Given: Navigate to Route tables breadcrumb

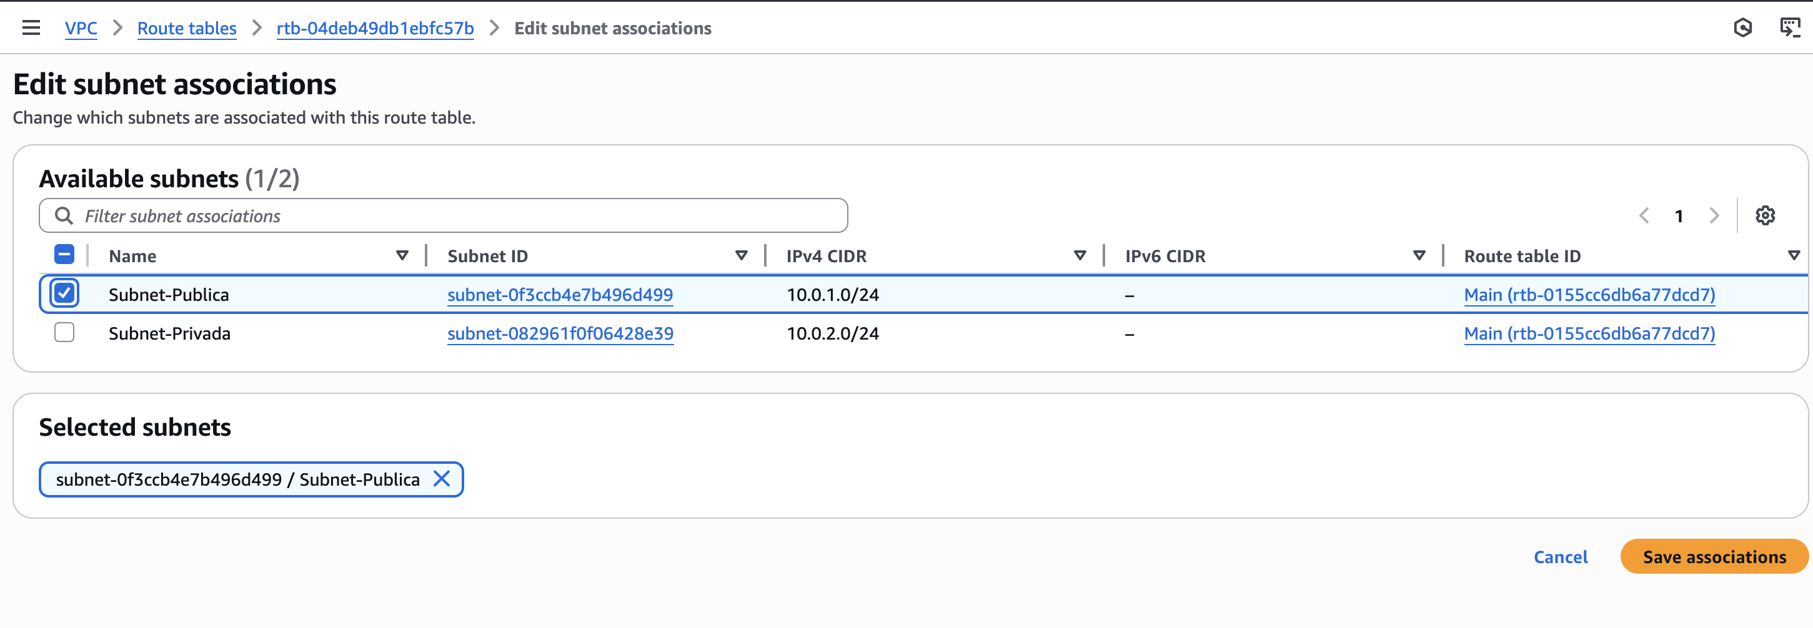Looking at the screenshot, I should [187, 28].
